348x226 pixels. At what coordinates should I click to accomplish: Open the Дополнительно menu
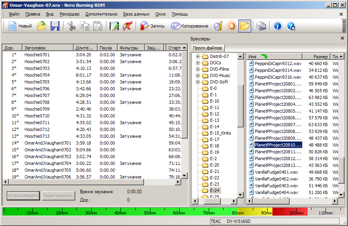(101, 14)
